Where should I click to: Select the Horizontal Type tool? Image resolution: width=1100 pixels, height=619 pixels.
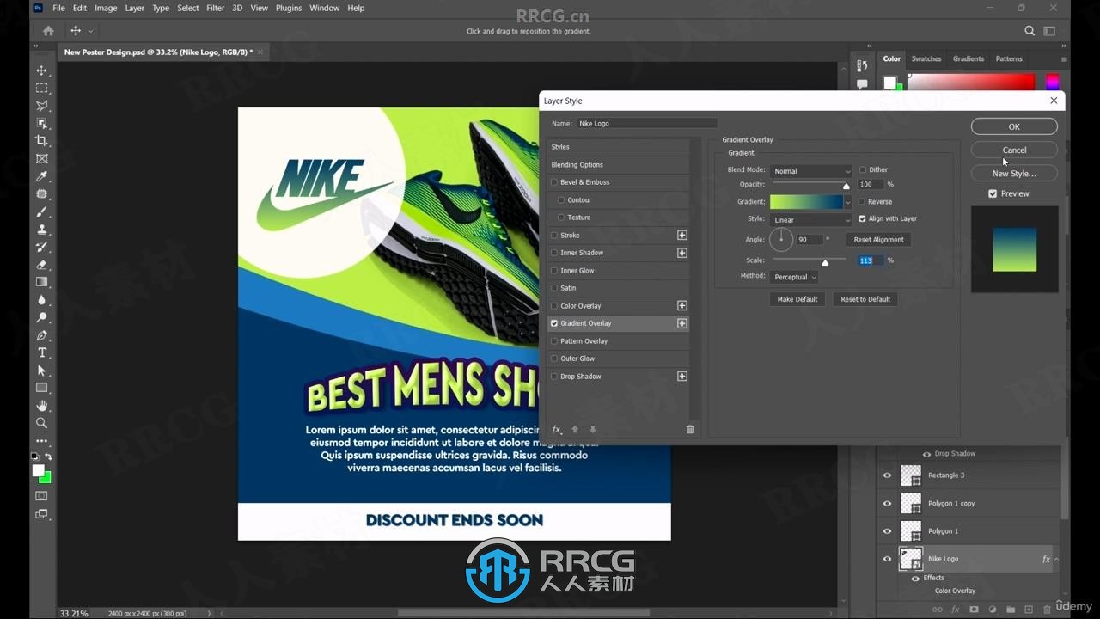41,352
